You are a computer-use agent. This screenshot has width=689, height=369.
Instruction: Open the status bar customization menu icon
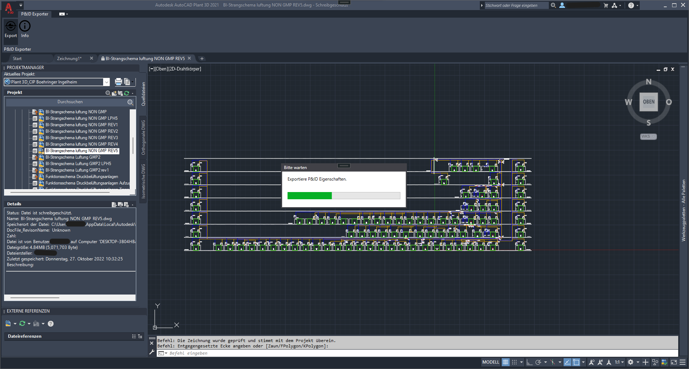point(683,362)
